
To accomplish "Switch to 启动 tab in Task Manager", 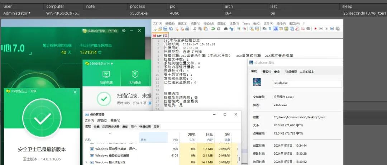I will point(125,127).
